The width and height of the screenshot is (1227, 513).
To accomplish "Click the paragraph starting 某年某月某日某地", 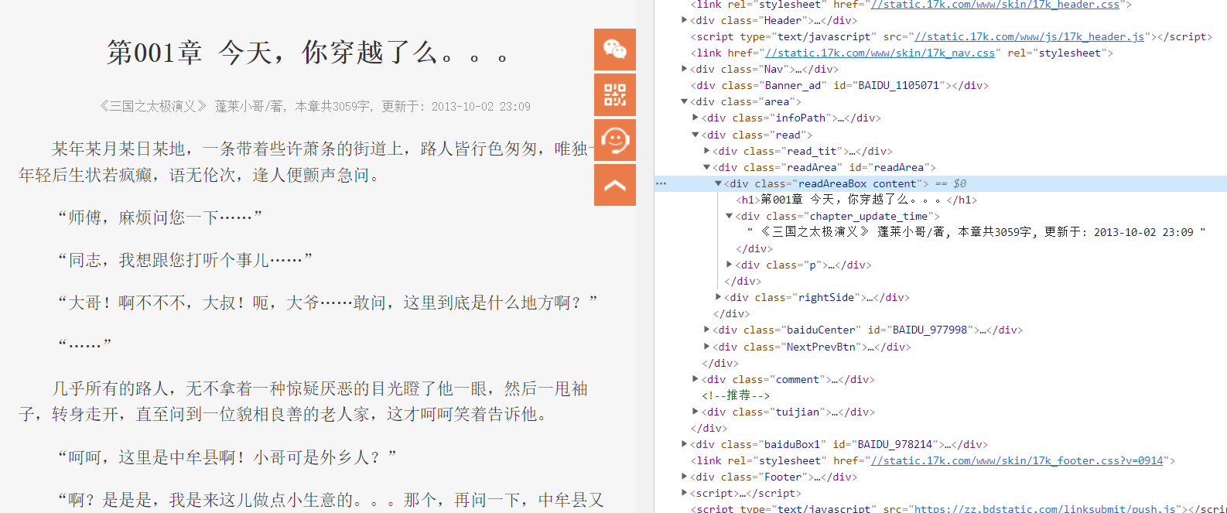I will 307,162.
